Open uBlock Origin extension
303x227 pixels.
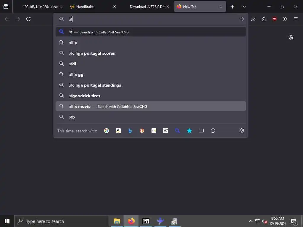coord(275,19)
